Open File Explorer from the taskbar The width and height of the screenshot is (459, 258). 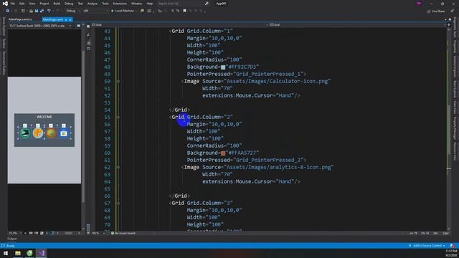tap(18, 253)
